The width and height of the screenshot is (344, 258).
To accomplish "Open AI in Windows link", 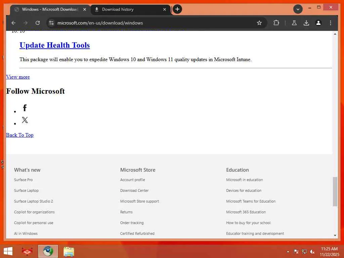I will 26,233.
